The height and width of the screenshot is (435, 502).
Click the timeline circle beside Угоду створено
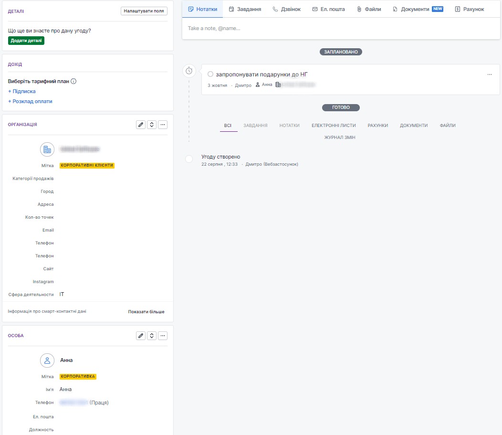[x=189, y=159]
